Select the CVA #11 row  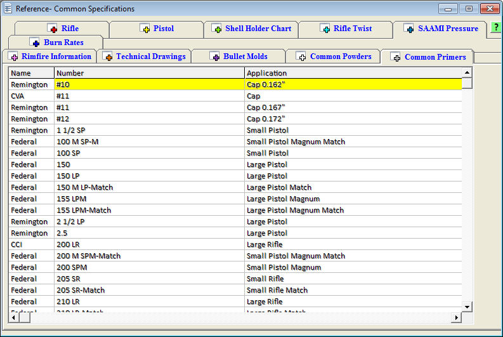pos(235,96)
